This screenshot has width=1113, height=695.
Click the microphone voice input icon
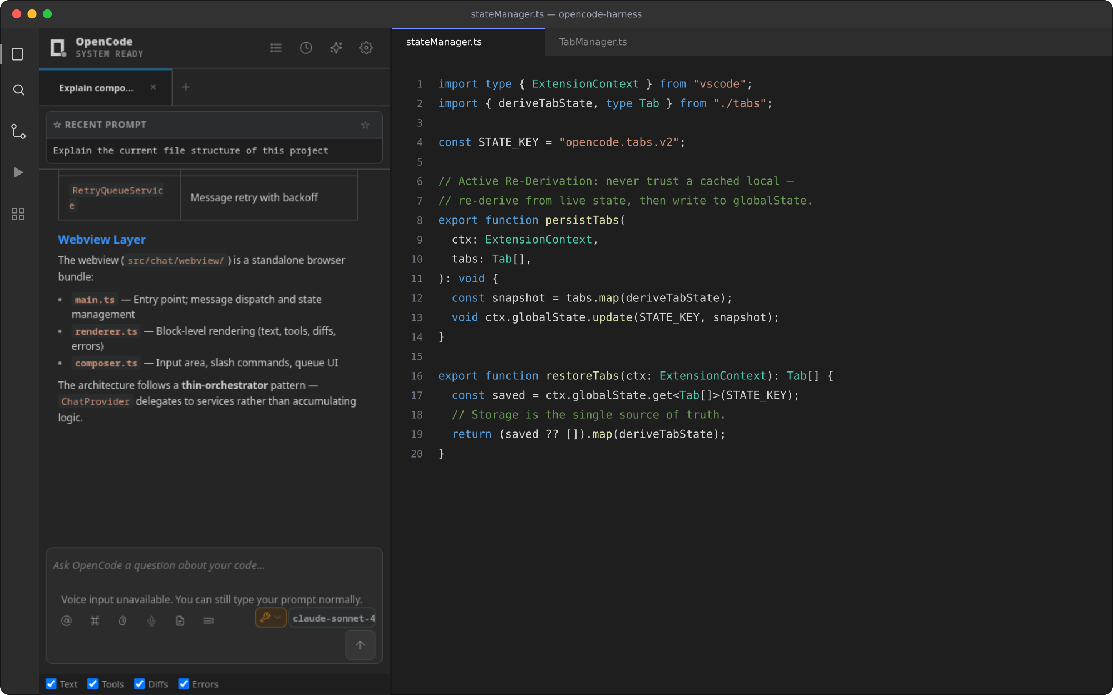(x=151, y=620)
